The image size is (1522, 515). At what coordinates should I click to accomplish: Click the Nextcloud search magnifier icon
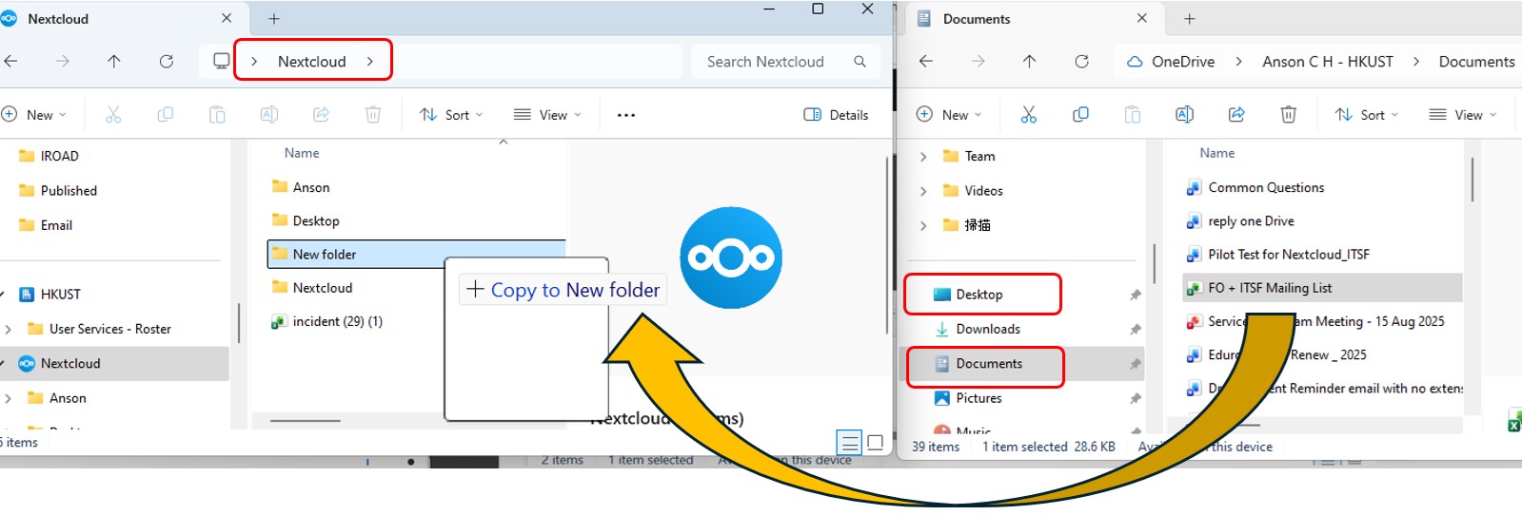click(860, 62)
